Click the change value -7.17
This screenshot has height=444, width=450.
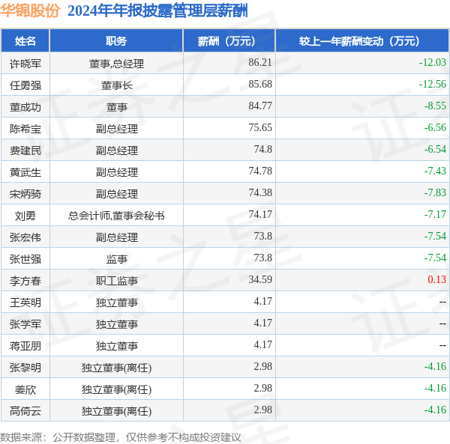pyautogui.click(x=435, y=214)
